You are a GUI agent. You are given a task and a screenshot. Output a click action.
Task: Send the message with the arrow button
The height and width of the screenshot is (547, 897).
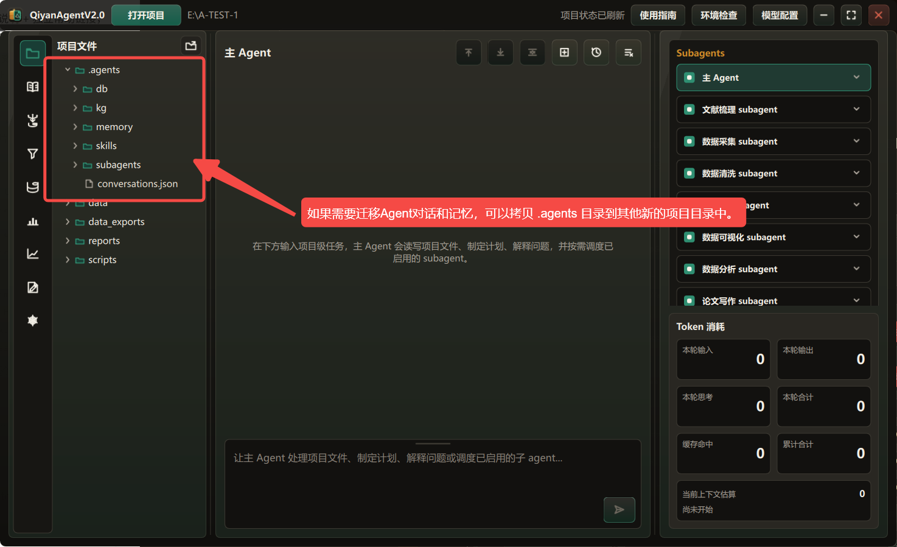[620, 509]
